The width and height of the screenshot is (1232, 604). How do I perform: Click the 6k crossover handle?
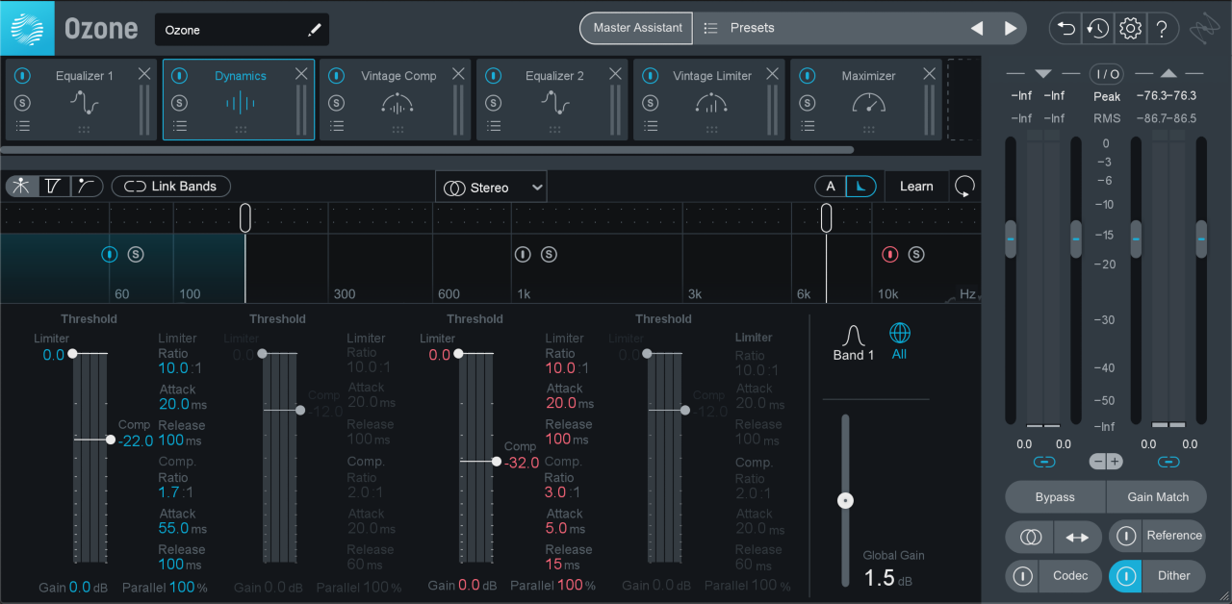(x=826, y=218)
